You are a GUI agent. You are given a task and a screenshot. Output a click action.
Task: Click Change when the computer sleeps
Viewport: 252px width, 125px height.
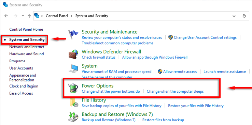coord(175,91)
